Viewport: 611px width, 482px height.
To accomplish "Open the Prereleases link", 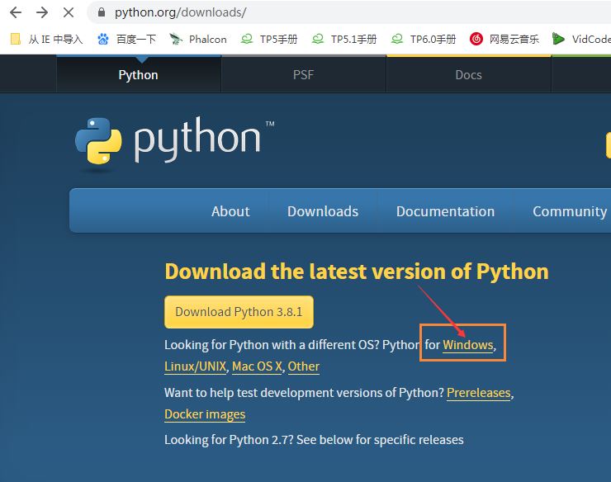I will pos(479,393).
